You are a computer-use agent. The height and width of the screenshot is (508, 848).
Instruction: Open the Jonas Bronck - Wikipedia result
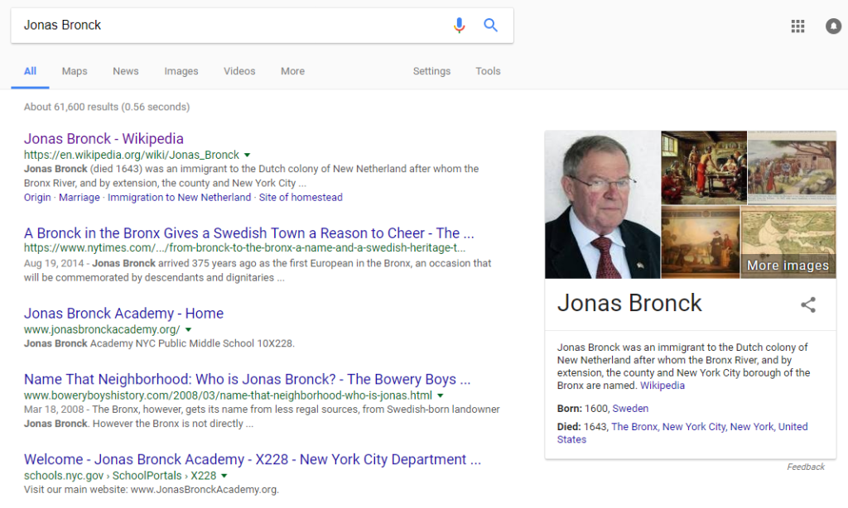pyautogui.click(x=104, y=139)
